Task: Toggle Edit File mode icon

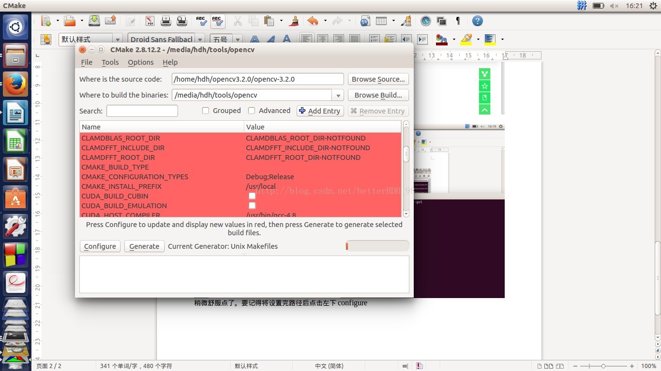Action: (131, 21)
